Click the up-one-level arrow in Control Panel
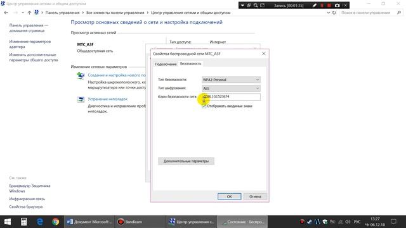This screenshot has height=228, width=406. 29,13
